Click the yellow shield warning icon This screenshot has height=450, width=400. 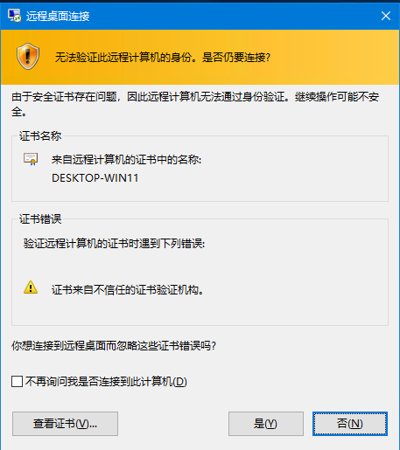28,57
